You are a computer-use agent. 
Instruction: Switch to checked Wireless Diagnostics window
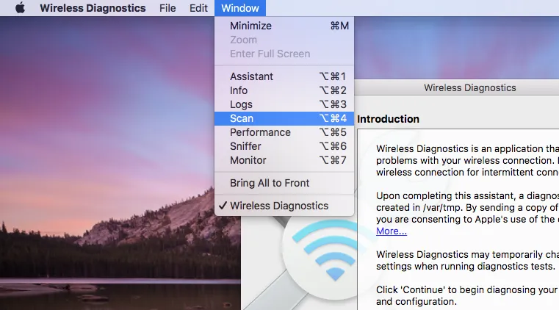point(279,206)
